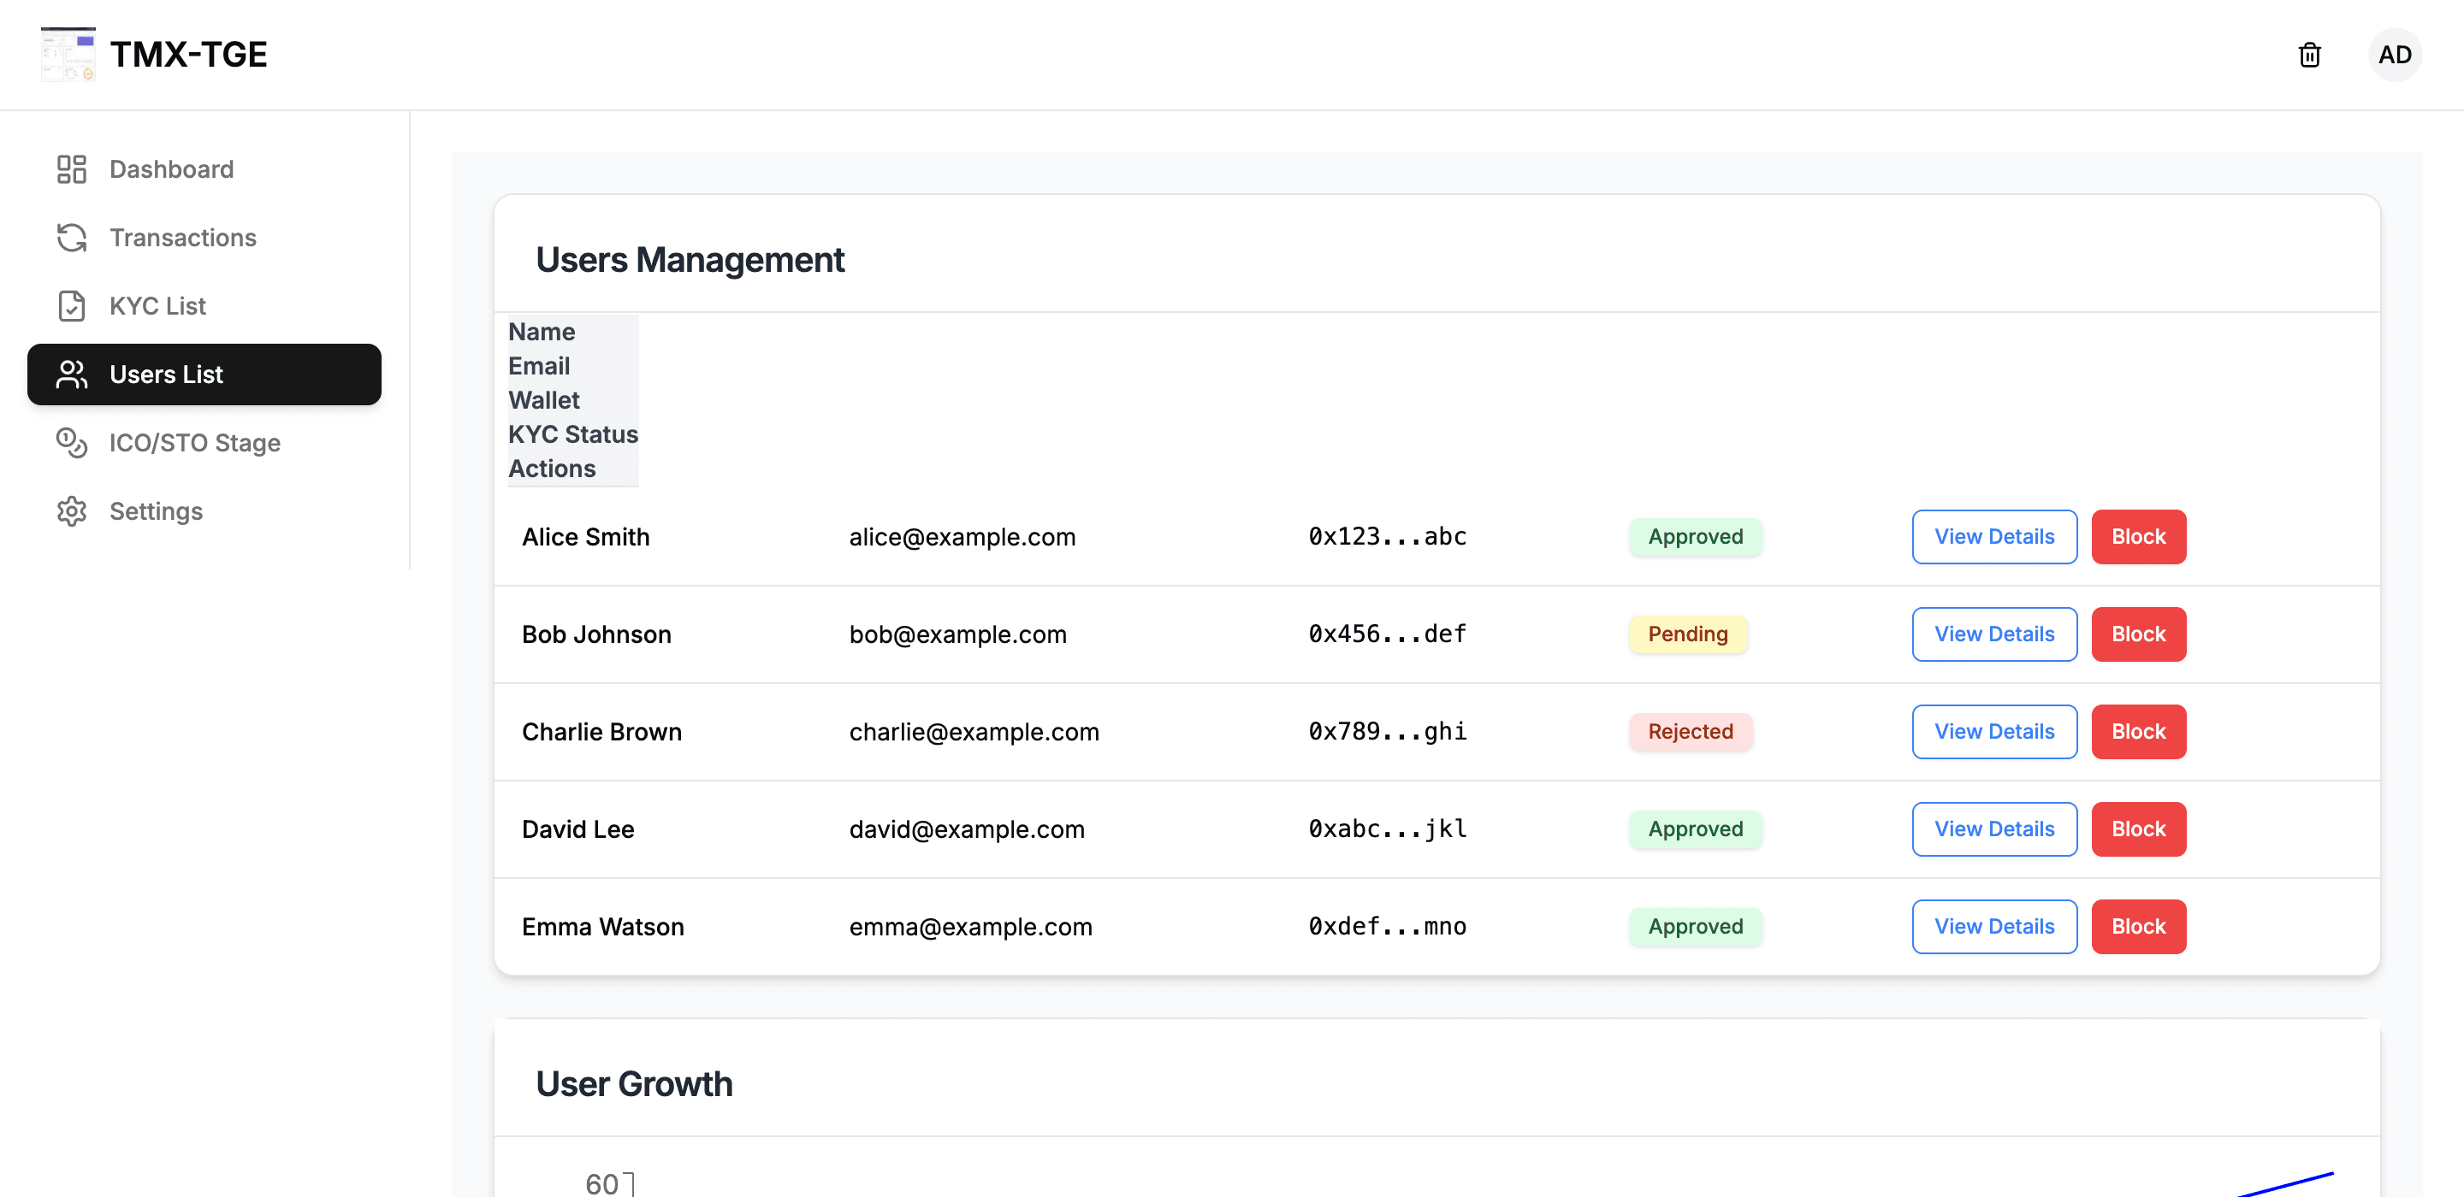Select Users List sidebar entry

pos(204,374)
